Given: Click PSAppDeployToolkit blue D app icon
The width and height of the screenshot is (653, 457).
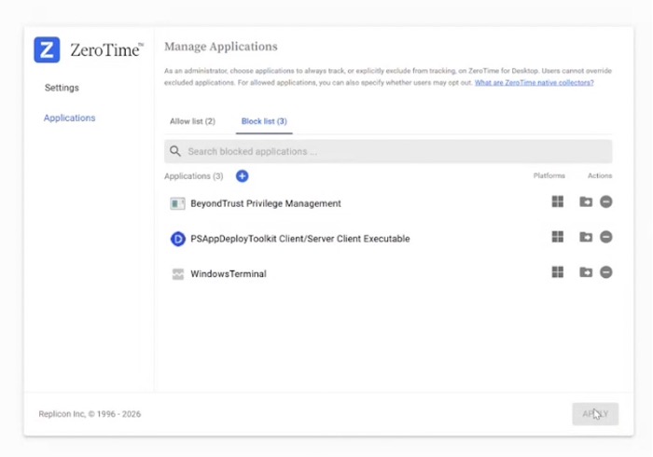Looking at the screenshot, I should (178, 239).
